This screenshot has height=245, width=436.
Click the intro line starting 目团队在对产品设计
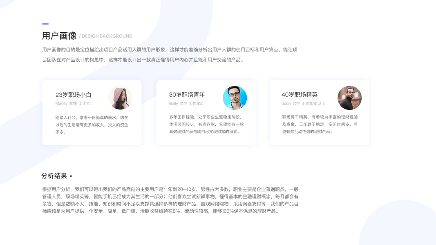(143, 60)
